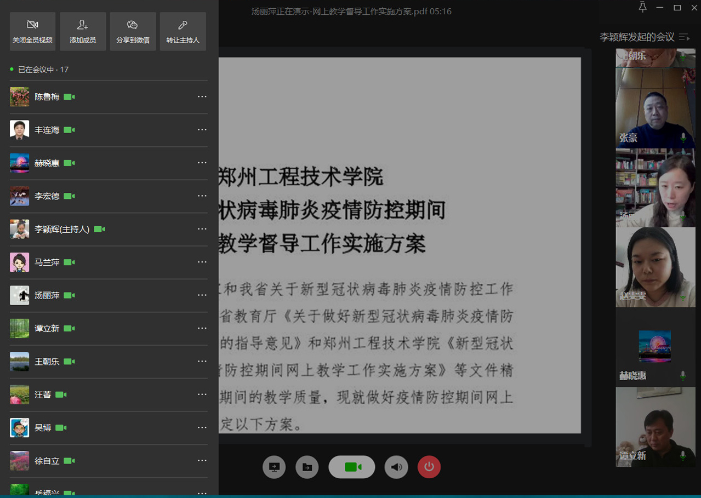Click microphone icon on 赫晓惠's video tile
This screenshot has width=701, height=498.
pyautogui.click(x=683, y=376)
